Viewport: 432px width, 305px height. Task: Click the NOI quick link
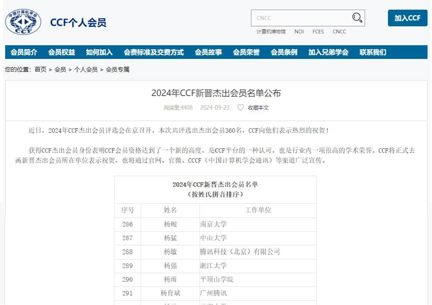click(299, 32)
